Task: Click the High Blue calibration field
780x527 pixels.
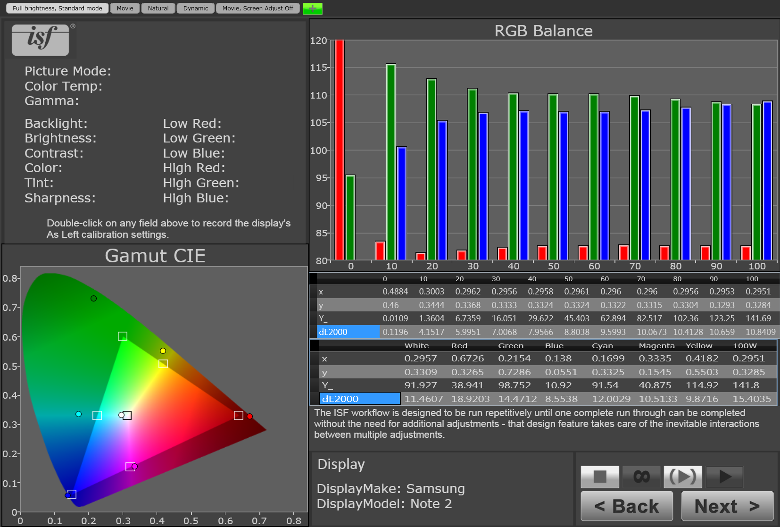Action: point(196,198)
